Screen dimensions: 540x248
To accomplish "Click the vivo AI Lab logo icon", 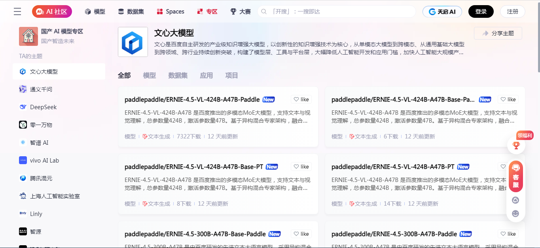I will pyautogui.click(x=23, y=161).
